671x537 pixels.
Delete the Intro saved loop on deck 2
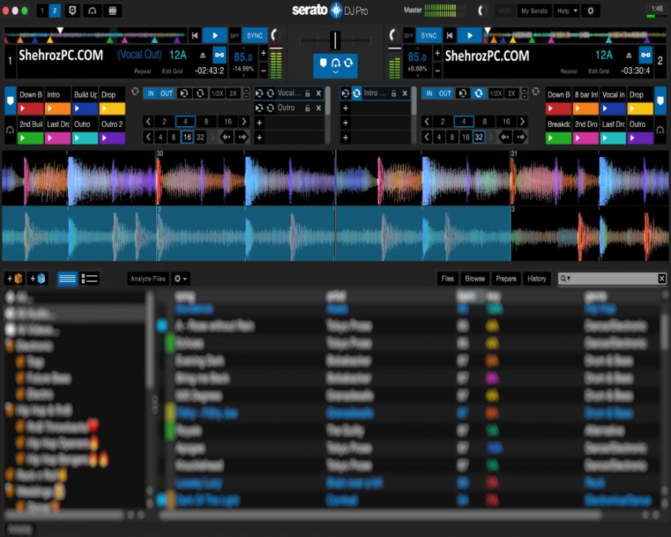click(x=404, y=94)
